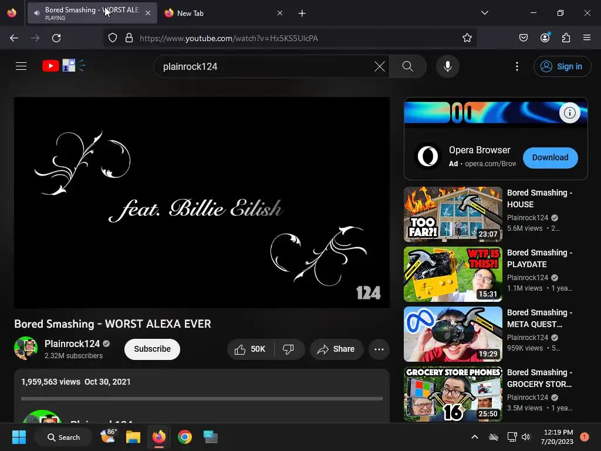
Task: Mute the playing tab speaker icon
Action: pyautogui.click(x=36, y=13)
